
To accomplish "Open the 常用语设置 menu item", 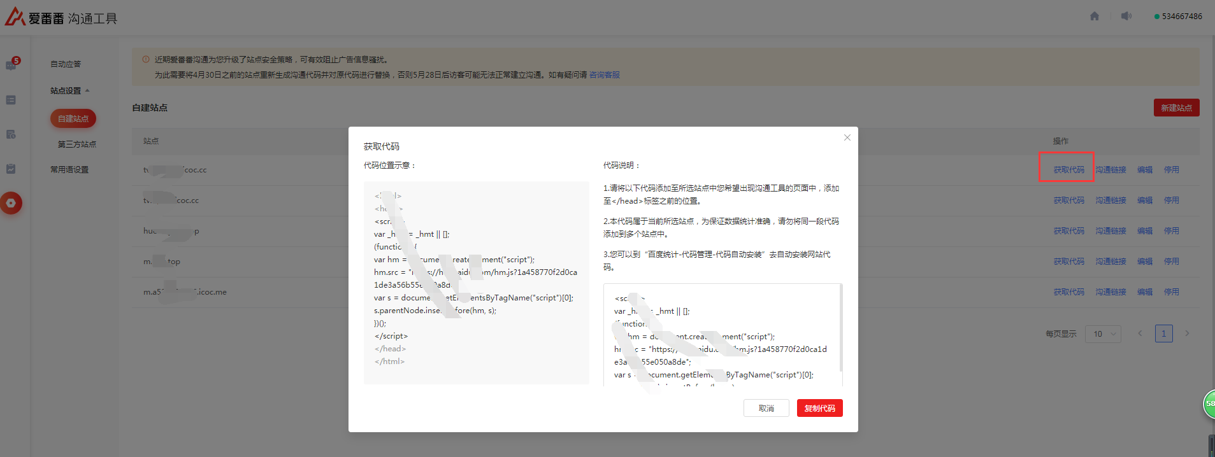I will pos(69,170).
